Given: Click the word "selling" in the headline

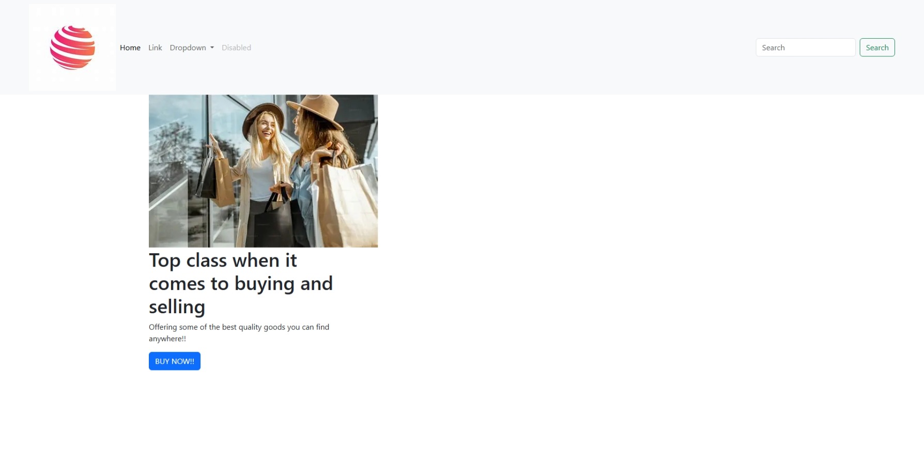Looking at the screenshot, I should click(x=177, y=307).
